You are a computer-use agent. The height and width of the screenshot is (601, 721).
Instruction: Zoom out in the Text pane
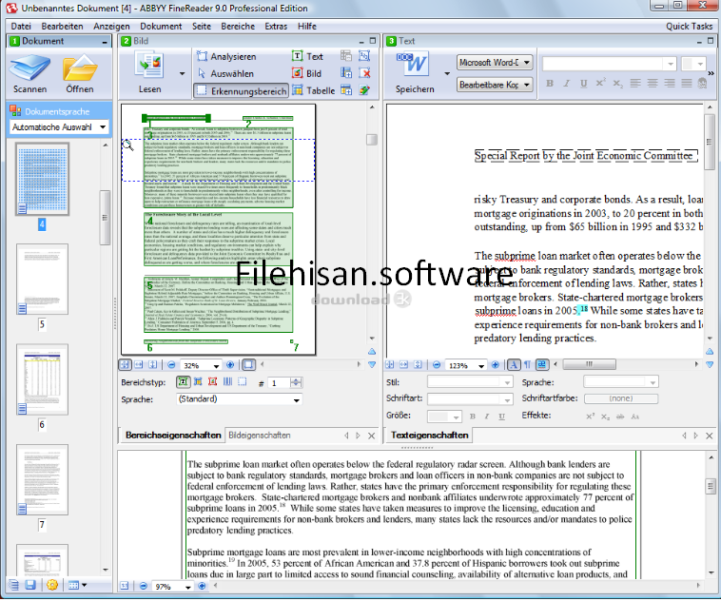[x=437, y=364]
